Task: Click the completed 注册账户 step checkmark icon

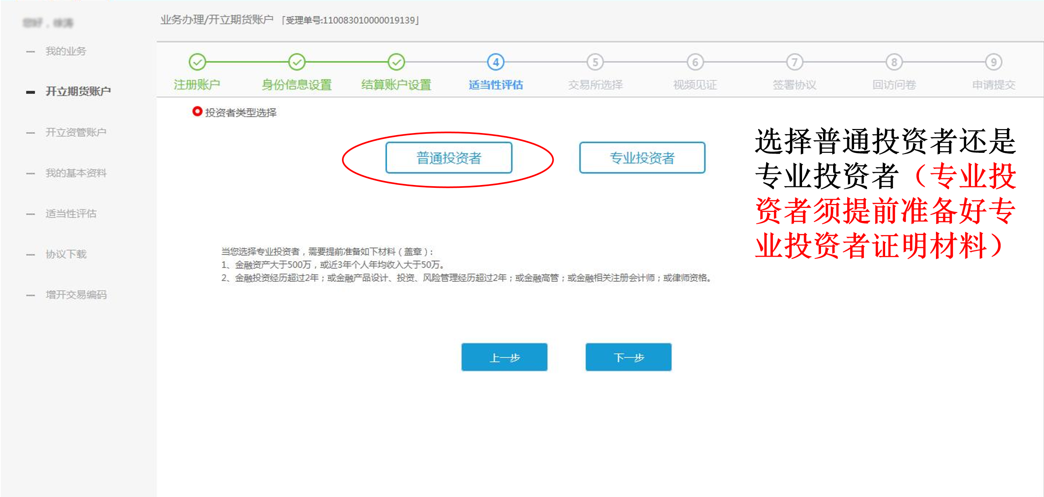Action: pos(197,62)
